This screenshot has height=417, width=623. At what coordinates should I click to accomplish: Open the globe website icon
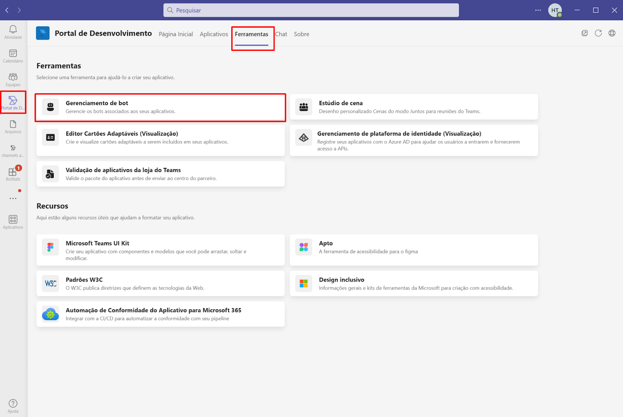[612, 33]
